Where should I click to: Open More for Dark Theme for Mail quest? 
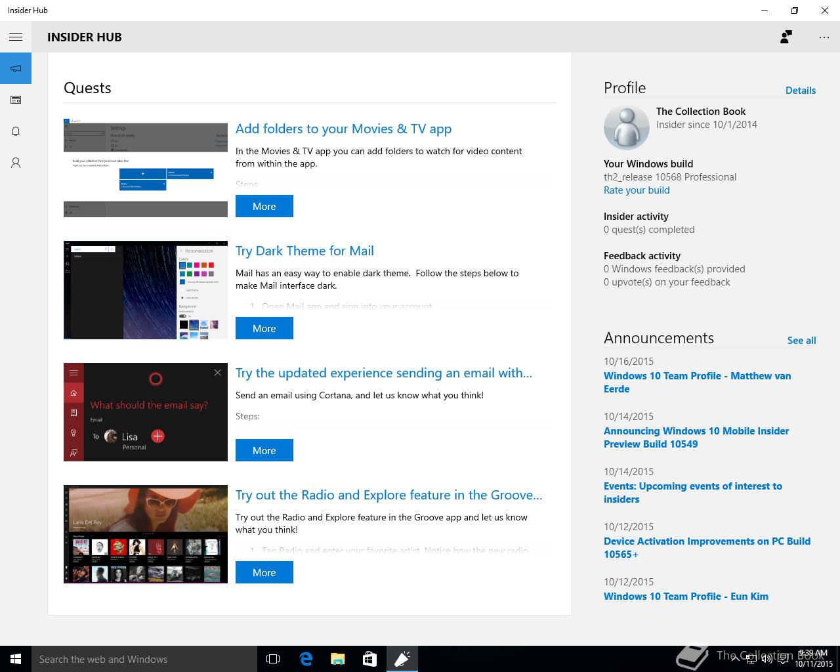tap(264, 328)
